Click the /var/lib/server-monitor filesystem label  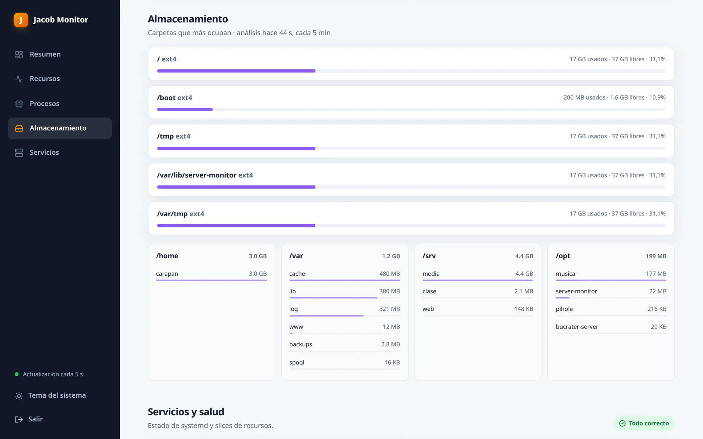(x=205, y=175)
